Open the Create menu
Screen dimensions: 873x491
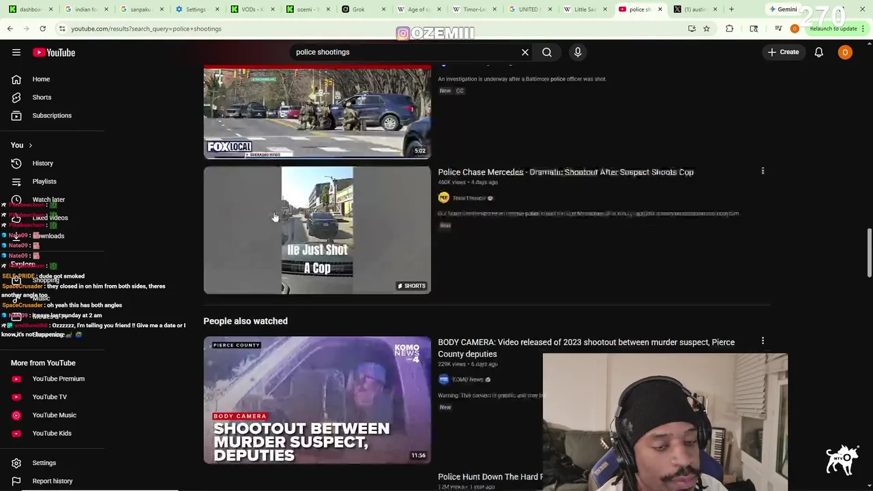coord(783,53)
